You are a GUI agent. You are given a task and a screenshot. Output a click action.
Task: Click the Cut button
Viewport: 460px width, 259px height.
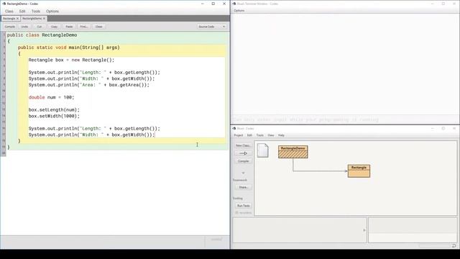click(40, 27)
